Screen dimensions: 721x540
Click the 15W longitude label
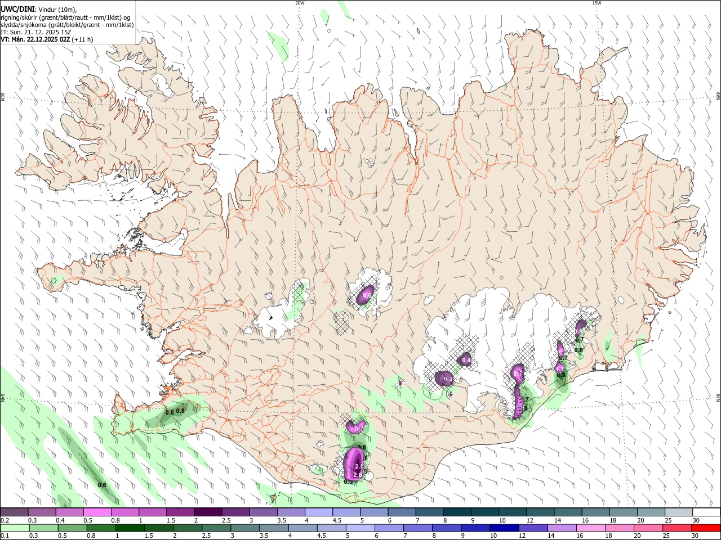[x=597, y=3]
